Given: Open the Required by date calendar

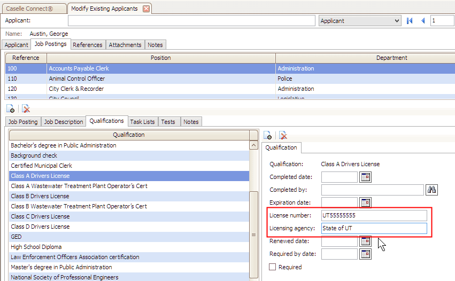Looking at the screenshot, I should point(366,254).
